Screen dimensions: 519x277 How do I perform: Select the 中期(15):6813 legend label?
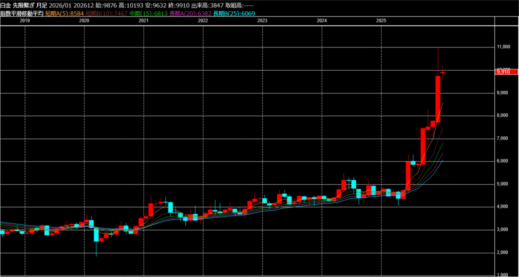(148, 14)
